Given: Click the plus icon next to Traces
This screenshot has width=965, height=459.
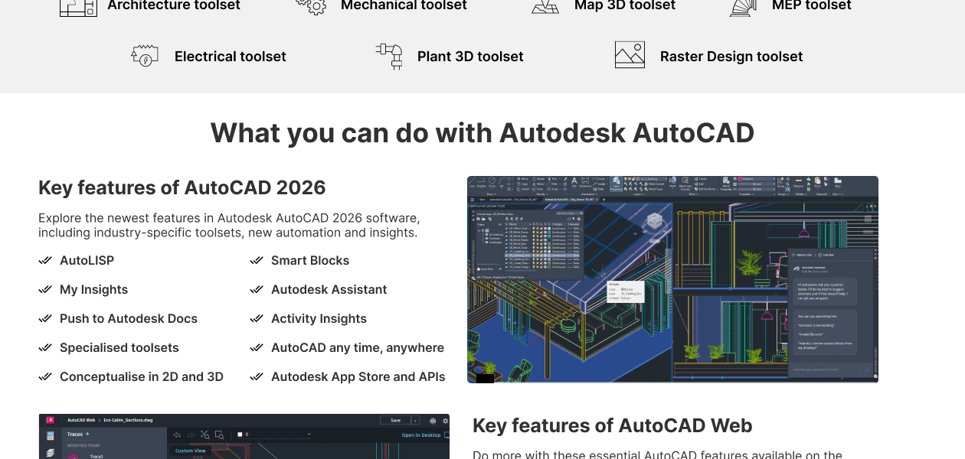Looking at the screenshot, I should 87,434.
